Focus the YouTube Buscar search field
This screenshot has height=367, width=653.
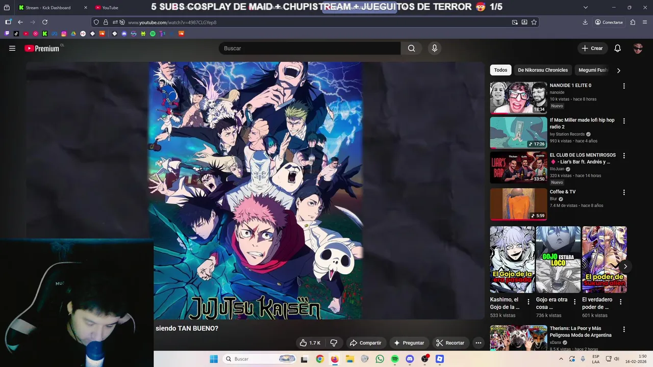tap(310, 48)
